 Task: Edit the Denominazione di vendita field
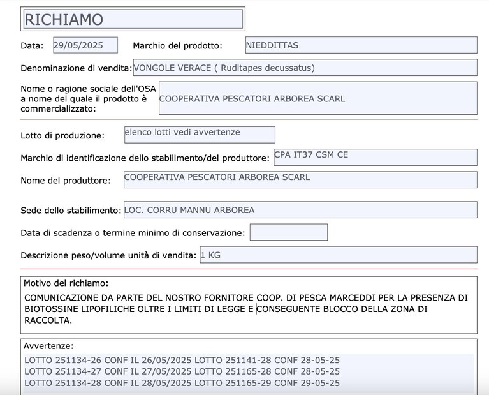pos(305,68)
